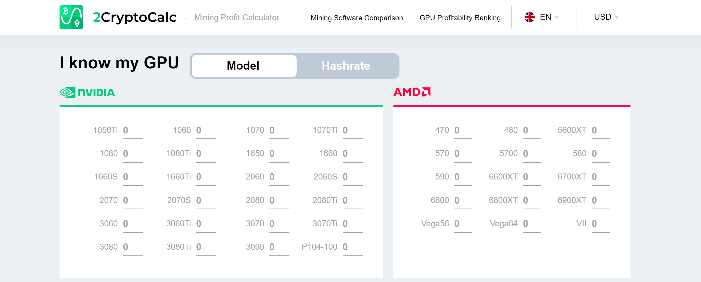Click the Mining Profit Calculator link

[237, 18]
